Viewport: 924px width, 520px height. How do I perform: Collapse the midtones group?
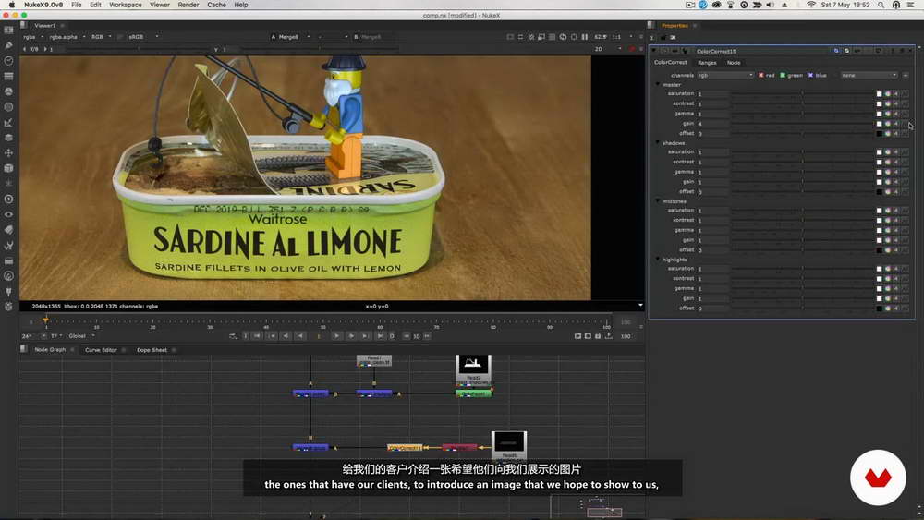pyautogui.click(x=658, y=201)
